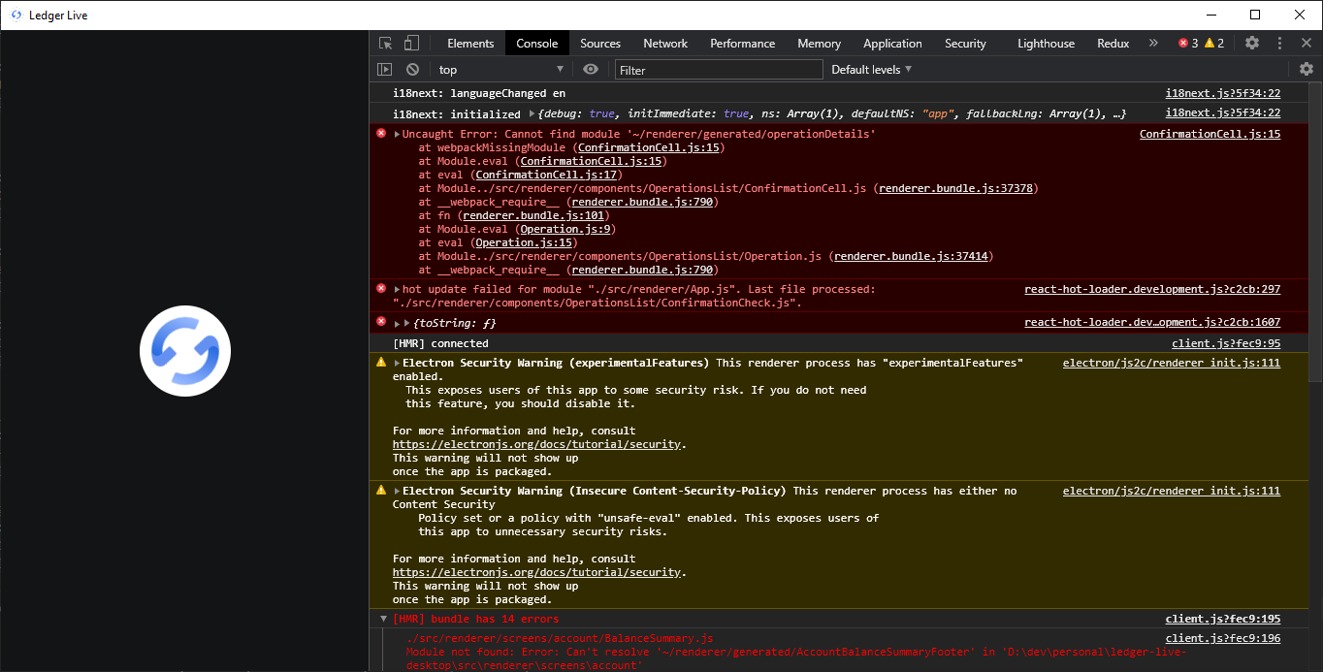
Task: Open renderer.bundle.js:37378 stack link
Action: (x=955, y=189)
